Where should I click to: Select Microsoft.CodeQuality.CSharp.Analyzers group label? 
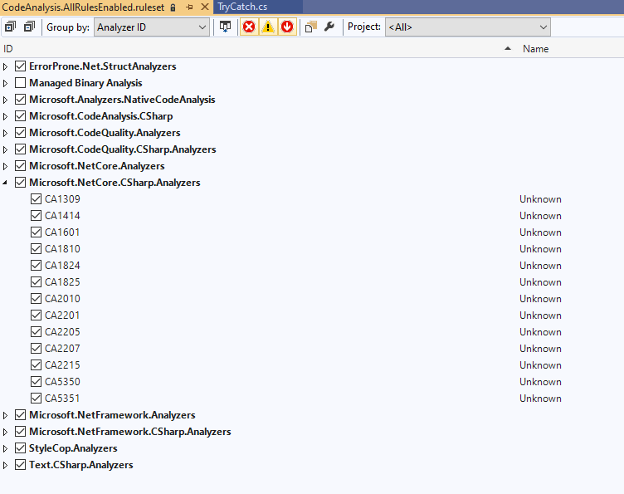(123, 149)
